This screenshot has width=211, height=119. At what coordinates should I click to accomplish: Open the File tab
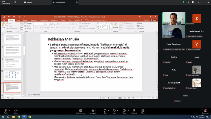pos(4,20)
